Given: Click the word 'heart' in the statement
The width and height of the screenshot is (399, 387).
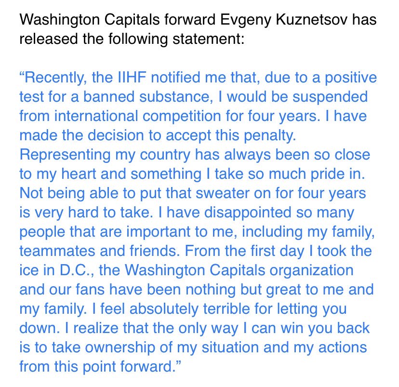Looking at the screenshot, I should coord(79,174).
